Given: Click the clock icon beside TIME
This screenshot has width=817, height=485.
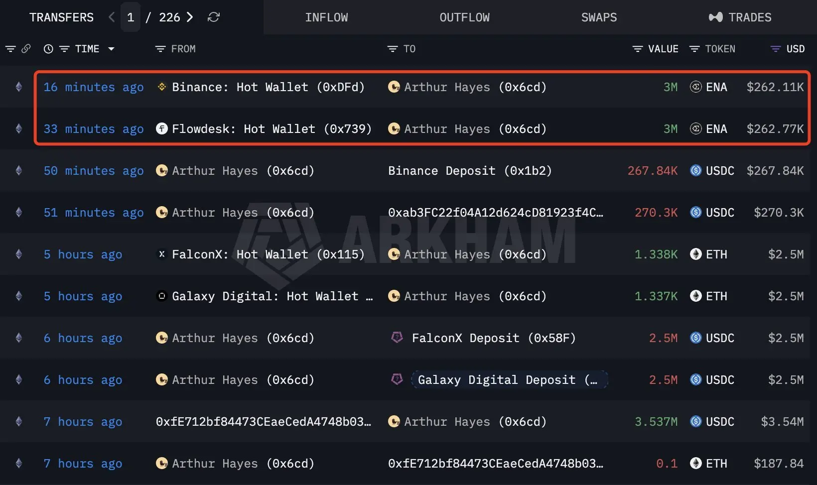Looking at the screenshot, I should pyautogui.click(x=48, y=49).
